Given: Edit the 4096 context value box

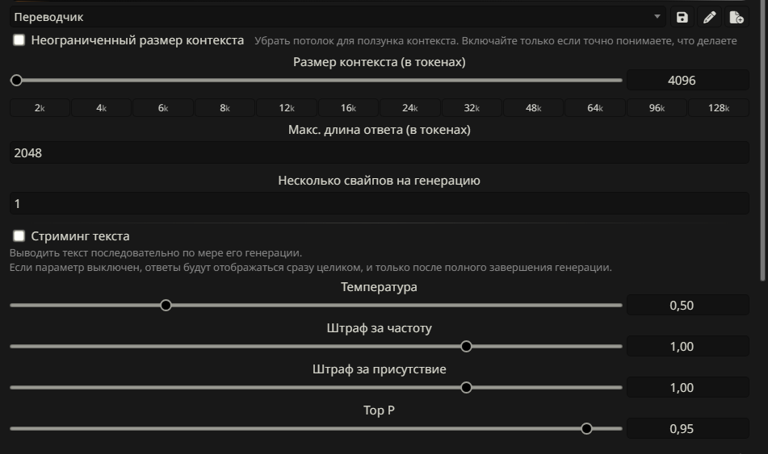Looking at the screenshot, I should pyautogui.click(x=688, y=80).
